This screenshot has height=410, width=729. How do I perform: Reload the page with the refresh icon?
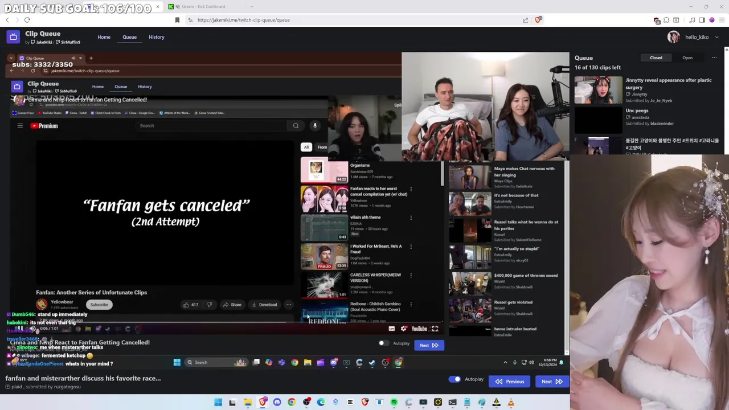[x=27, y=20]
